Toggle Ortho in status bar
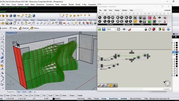 pos(89,98)
